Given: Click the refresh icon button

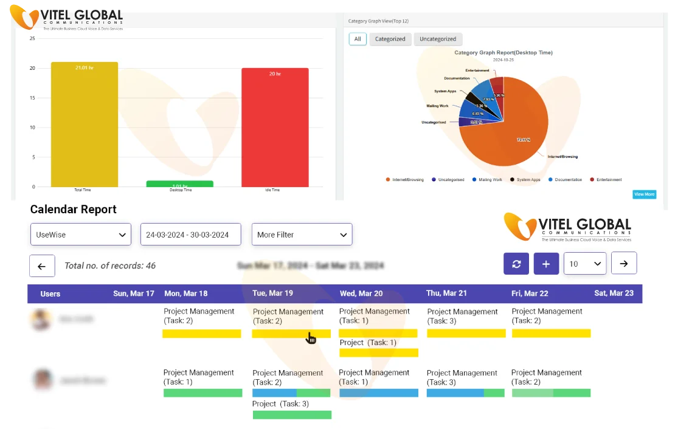Looking at the screenshot, I should click(x=516, y=264).
